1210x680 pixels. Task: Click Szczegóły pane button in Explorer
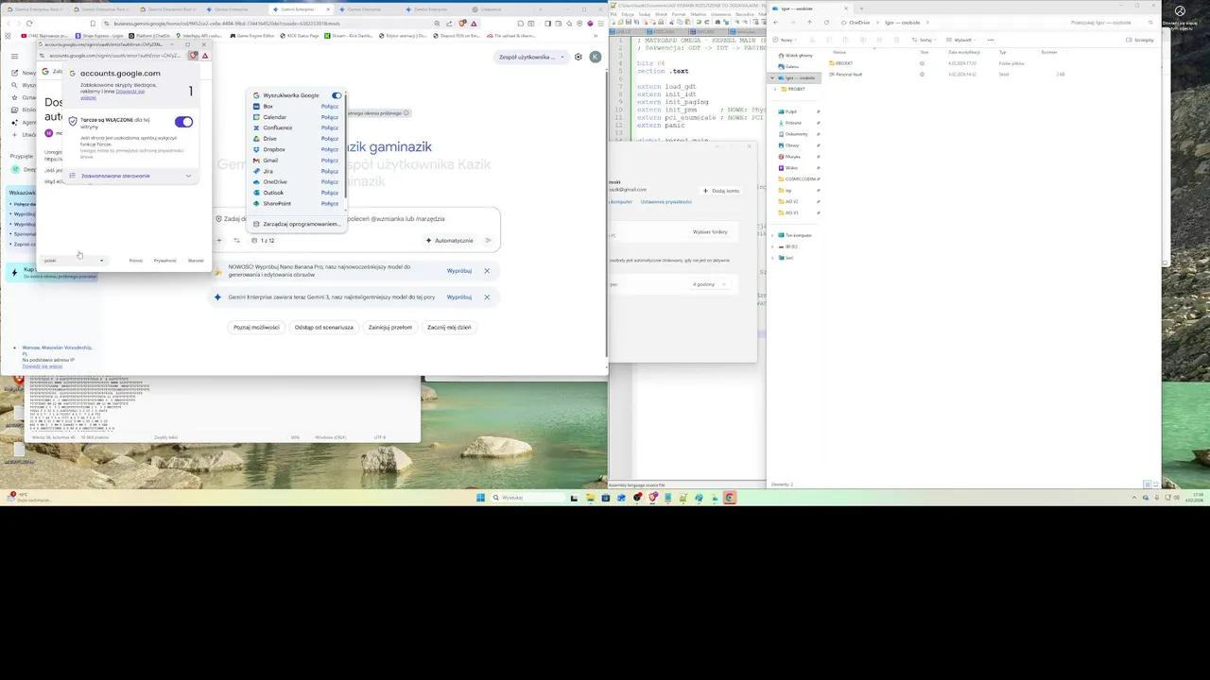1140,41
